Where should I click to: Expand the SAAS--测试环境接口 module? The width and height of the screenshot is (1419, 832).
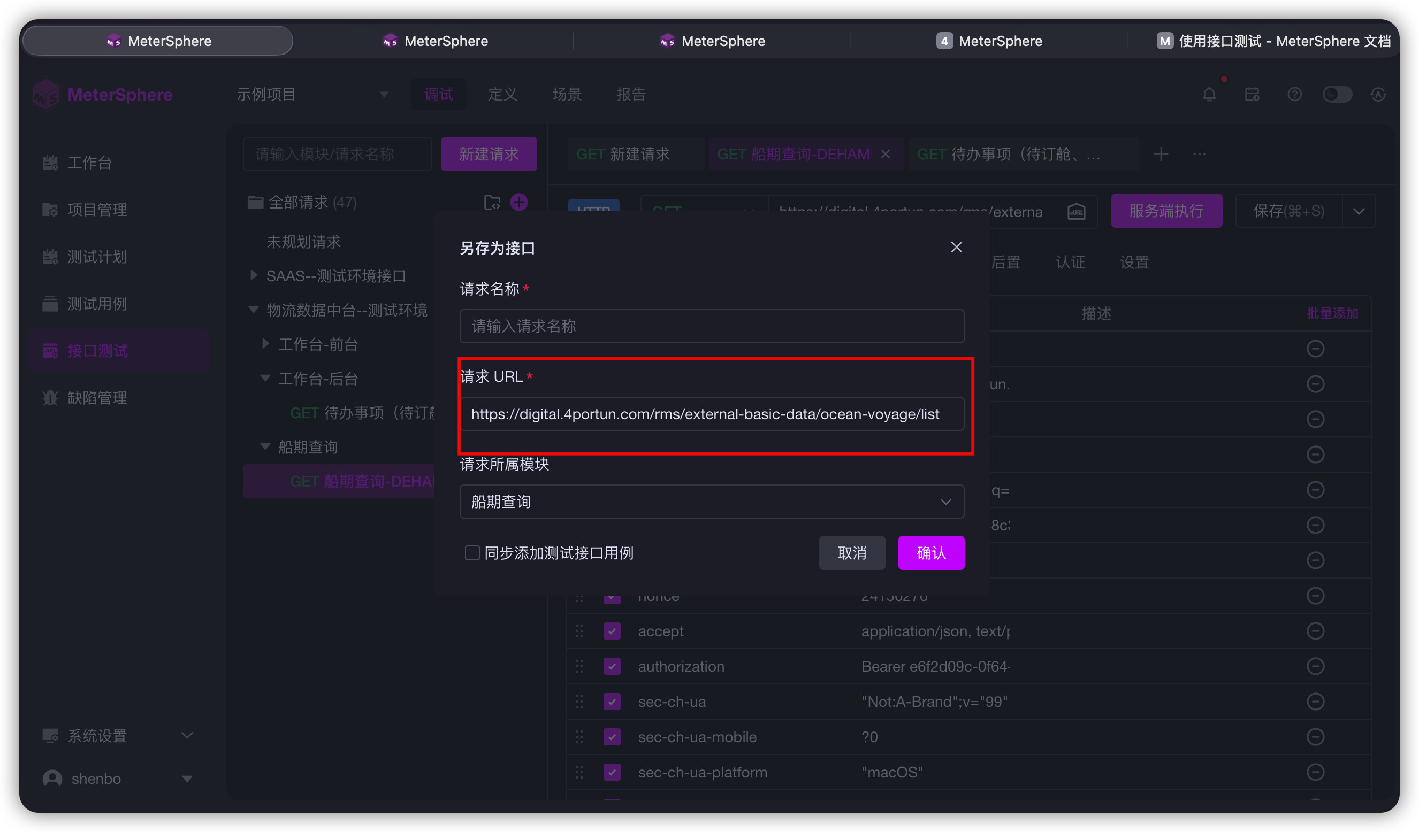(254, 276)
